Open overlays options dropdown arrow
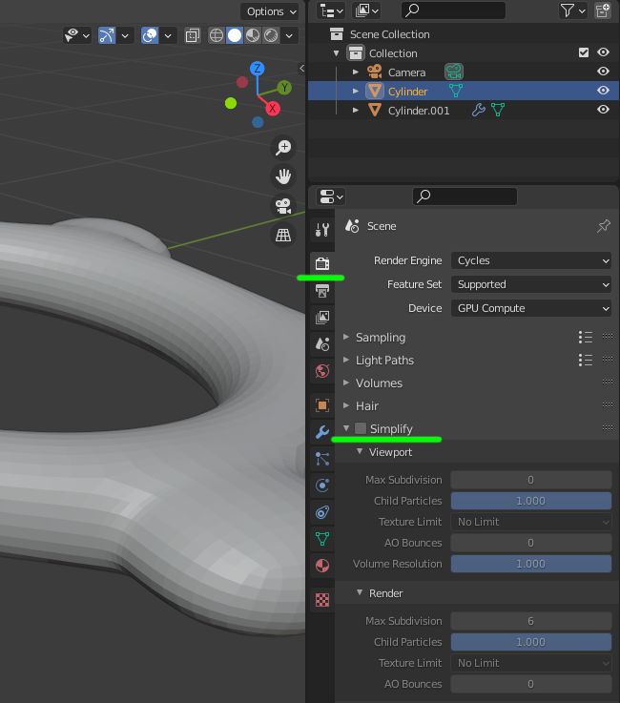 coord(168,35)
